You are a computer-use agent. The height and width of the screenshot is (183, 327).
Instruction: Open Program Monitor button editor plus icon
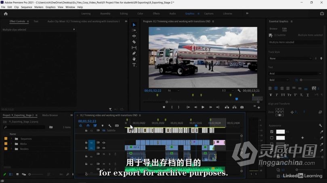pos(259,108)
